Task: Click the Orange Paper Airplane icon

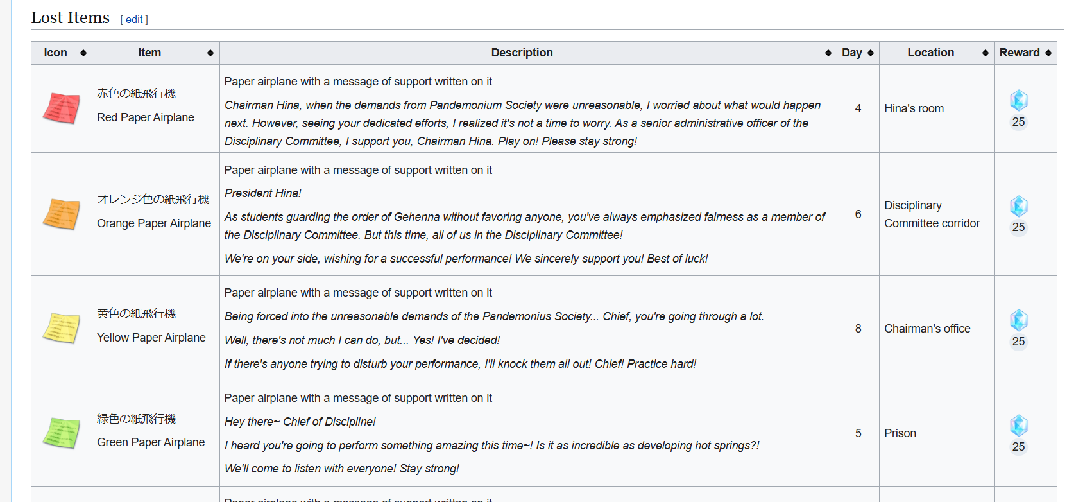Action: click(x=62, y=214)
